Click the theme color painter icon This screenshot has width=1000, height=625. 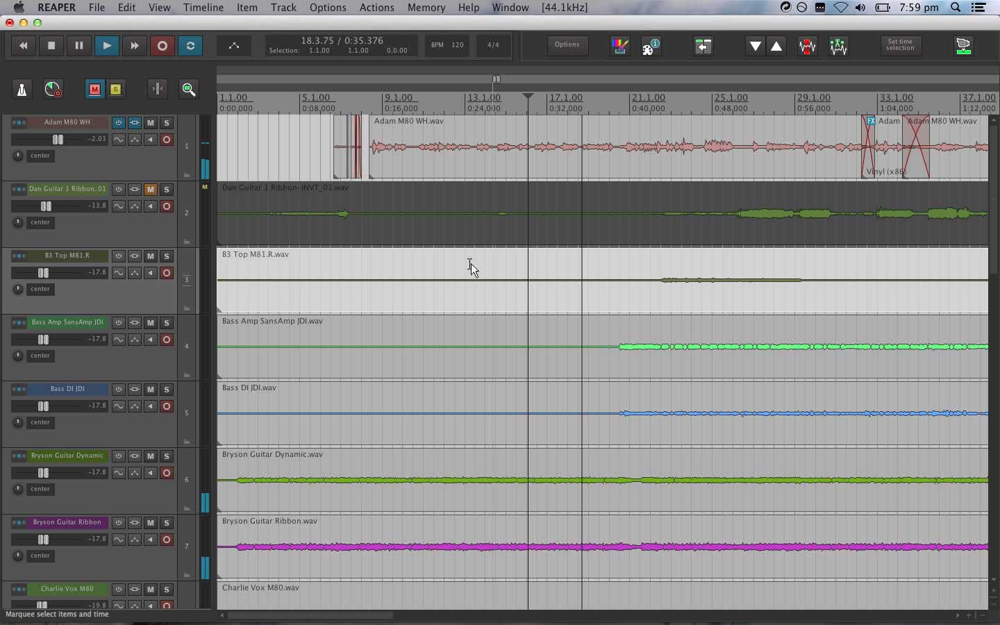coord(620,47)
